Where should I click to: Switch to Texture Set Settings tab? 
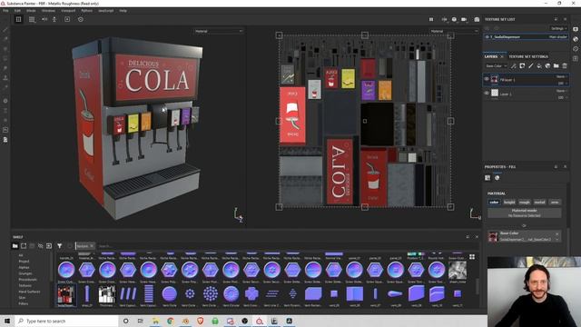(528, 56)
